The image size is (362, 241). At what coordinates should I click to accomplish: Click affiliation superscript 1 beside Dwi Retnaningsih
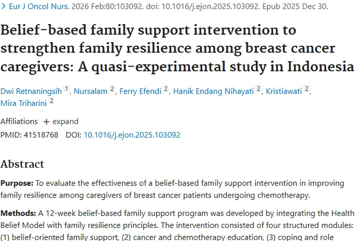[67, 89]
